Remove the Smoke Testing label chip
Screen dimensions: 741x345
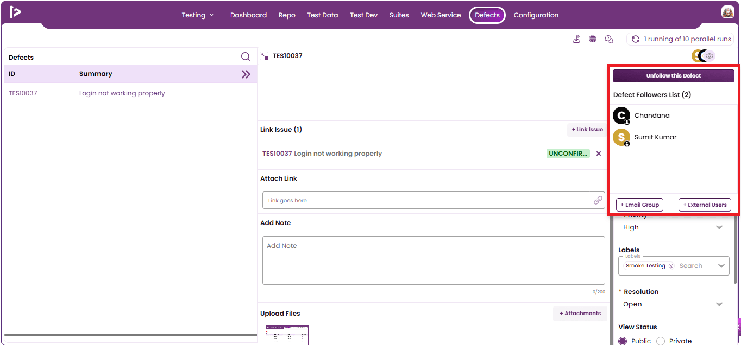click(x=671, y=266)
